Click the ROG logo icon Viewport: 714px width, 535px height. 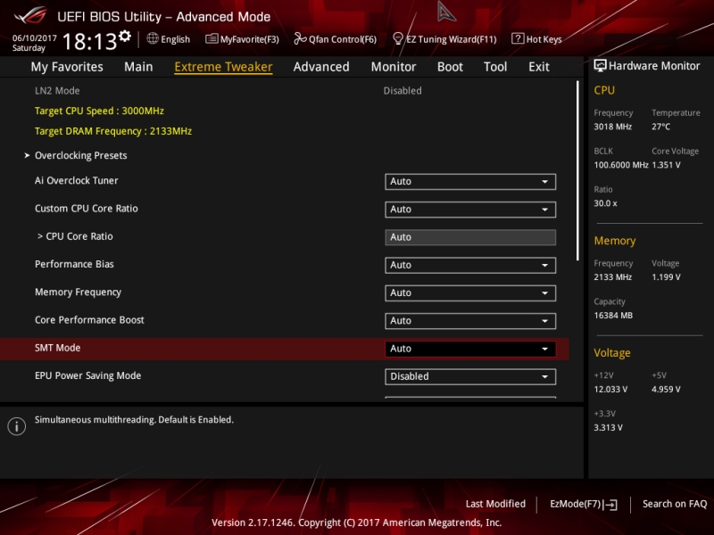point(30,16)
